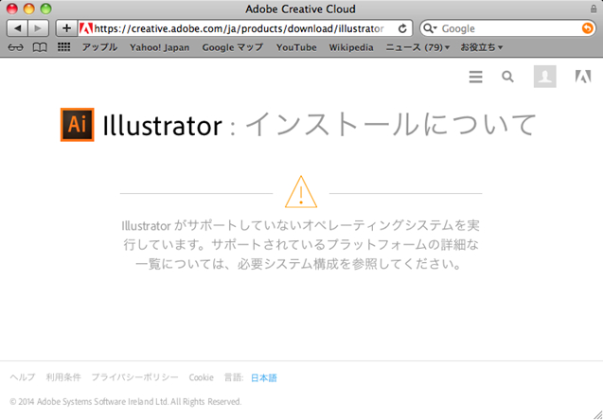Minimize the window with yellow button

(29, 9)
